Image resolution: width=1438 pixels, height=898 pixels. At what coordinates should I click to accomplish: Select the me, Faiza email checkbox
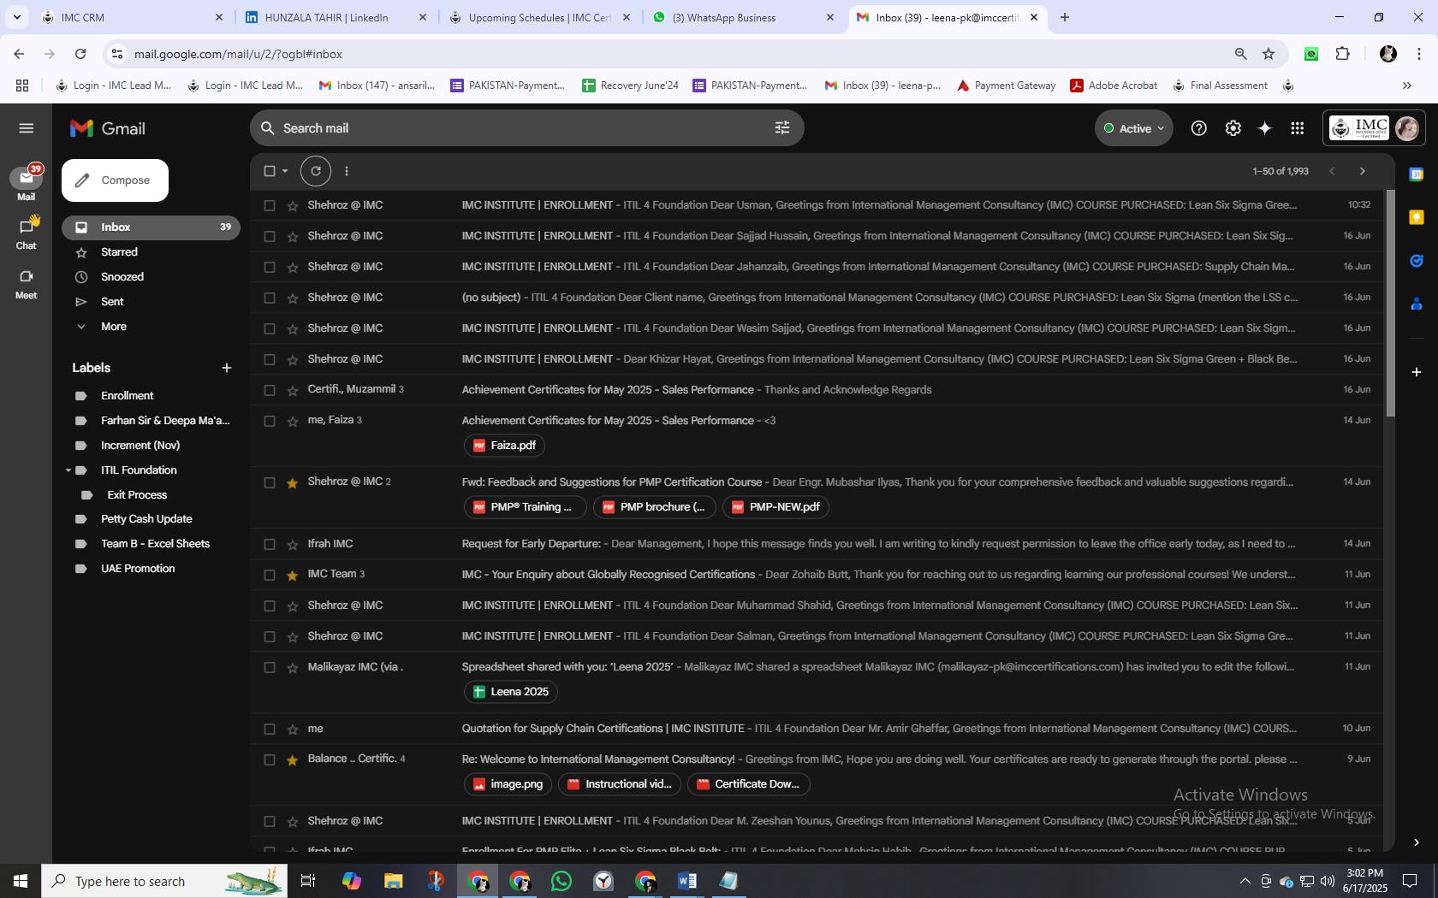[270, 421]
